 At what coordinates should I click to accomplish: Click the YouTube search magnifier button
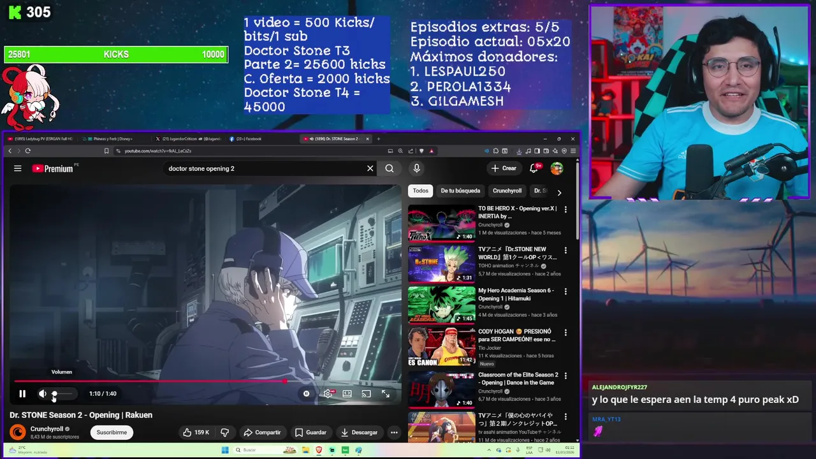coord(390,168)
